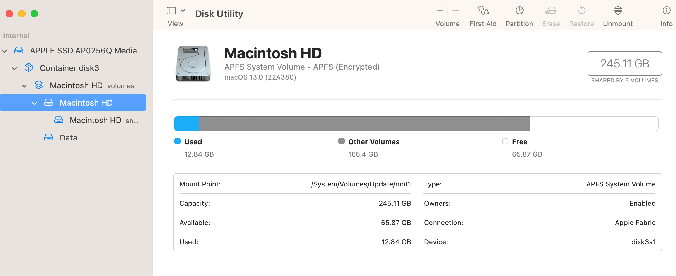
Task: Click the Volume label in toolbar
Action: coord(448,24)
